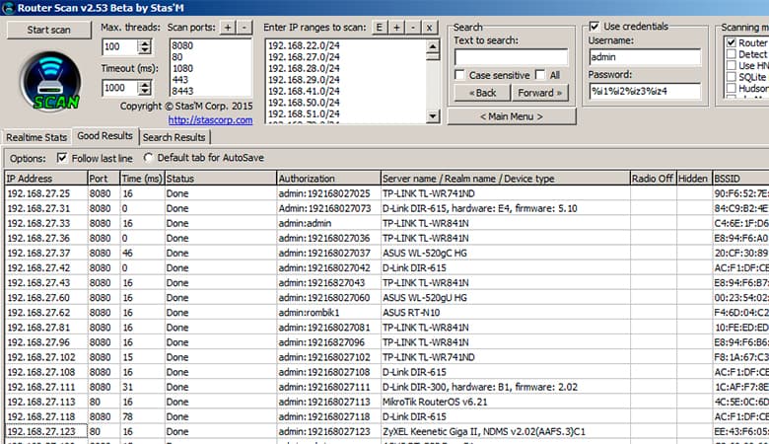This screenshot has width=769, height=444.
Task: Click the IP ranges list down arrow
Action: pyautogui.click(x=433, y=116)
